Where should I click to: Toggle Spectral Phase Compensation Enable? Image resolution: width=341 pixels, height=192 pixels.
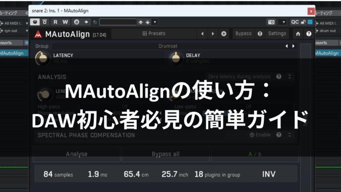260,135
